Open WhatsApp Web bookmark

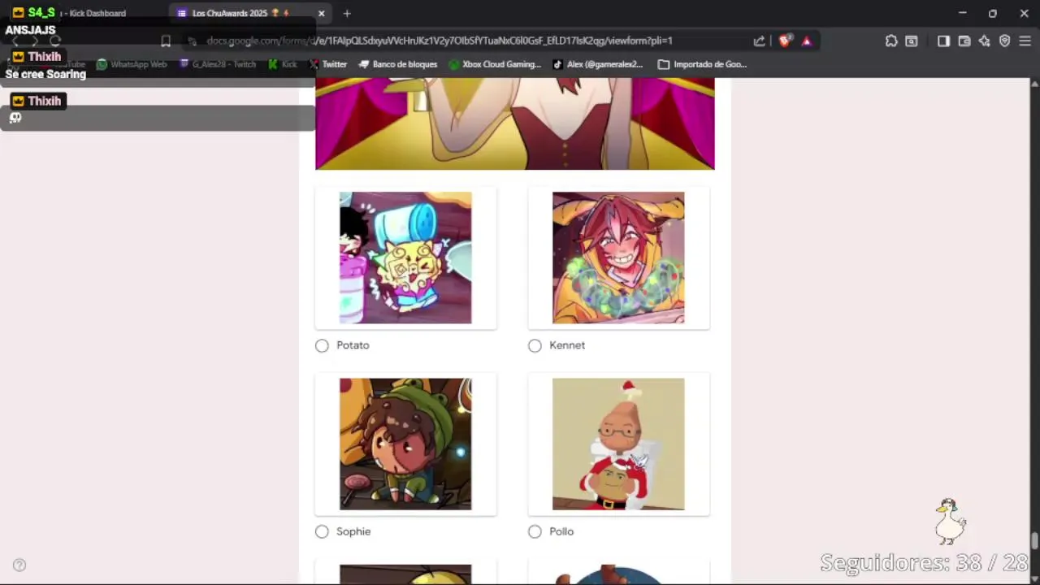point(132,64)
